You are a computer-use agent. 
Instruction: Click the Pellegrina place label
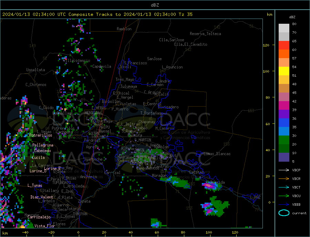43,145
